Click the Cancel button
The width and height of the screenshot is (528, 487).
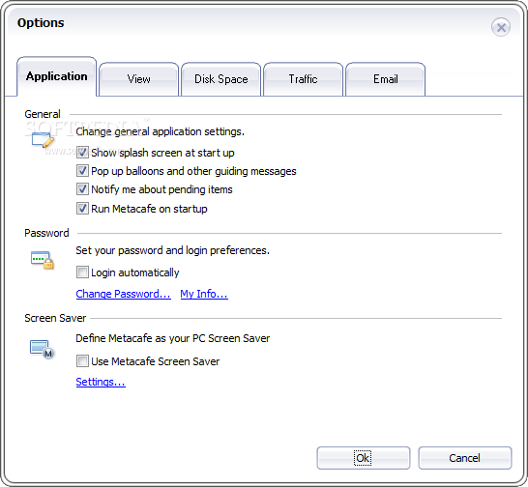[x=465, y=458]
